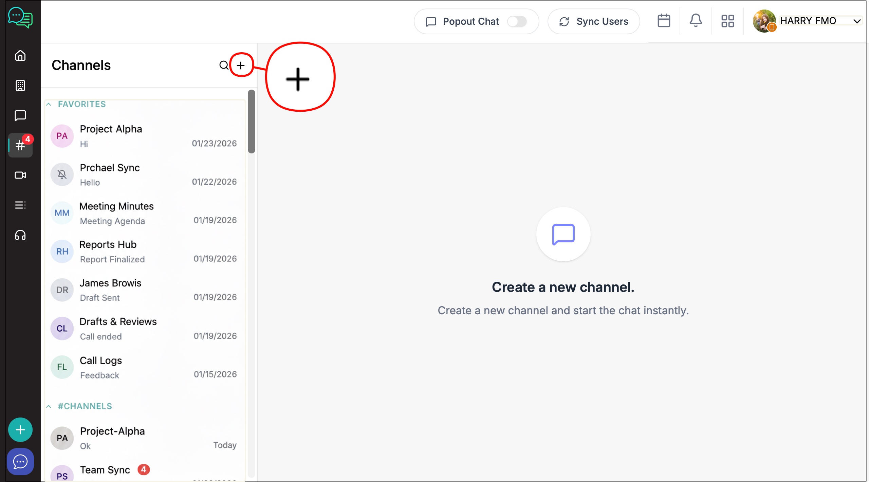The height and width of the screenshot is (482, 869).
Task: Select the Channels hashtag tab in sidebar
Action: pyautogui.click(x=20, y=146)
